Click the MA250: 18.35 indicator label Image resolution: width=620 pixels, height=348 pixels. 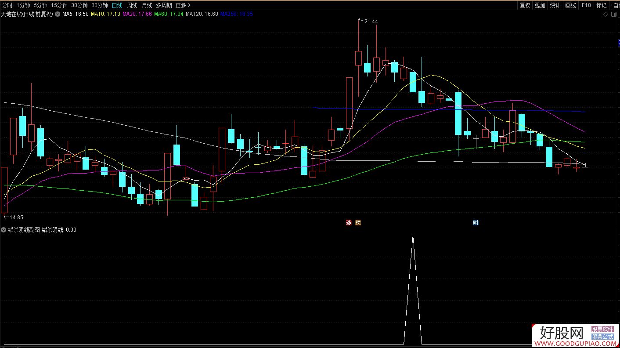(x=236, y=14)
